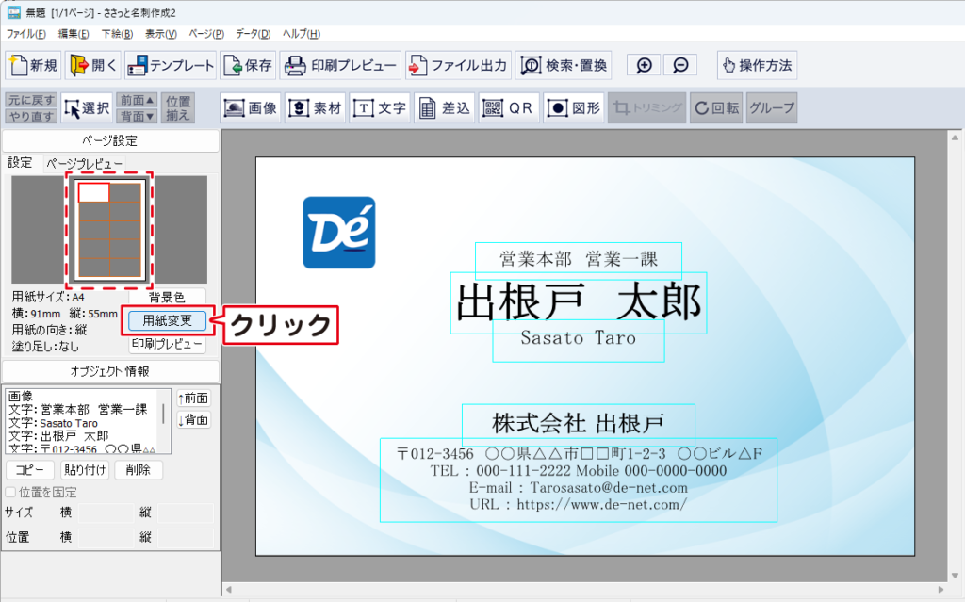The width and height of the screenshot is (965, 602).
Task: Bring object forward with 前面▲
Action: point(137,100)
